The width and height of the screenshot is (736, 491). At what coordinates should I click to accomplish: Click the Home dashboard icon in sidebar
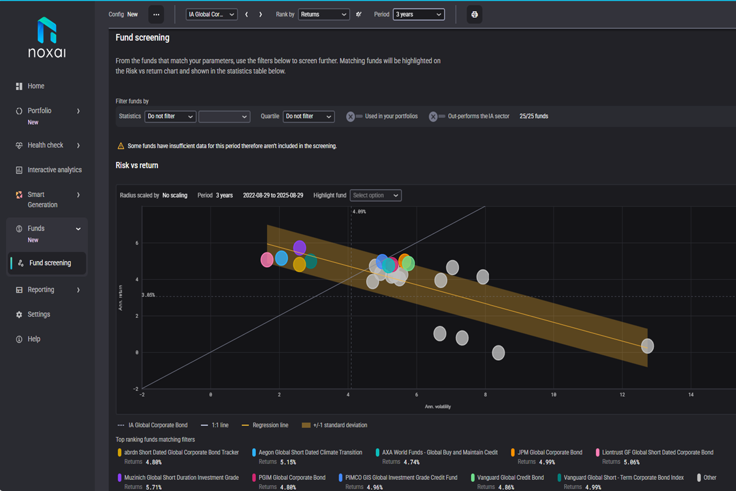[x=19, y=86]
